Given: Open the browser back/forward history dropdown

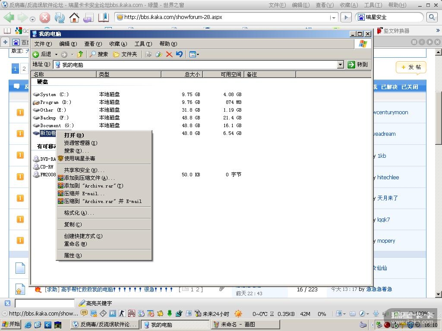Looking at the screenshot, I should point(33,19).
